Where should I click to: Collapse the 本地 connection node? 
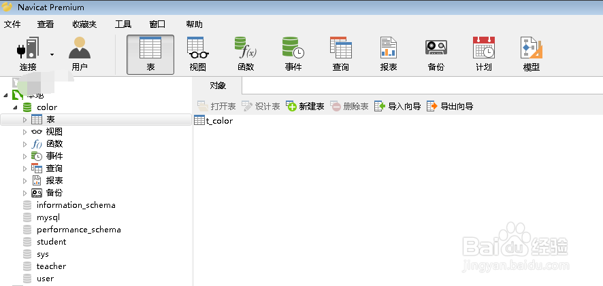[x=5, y=95]
